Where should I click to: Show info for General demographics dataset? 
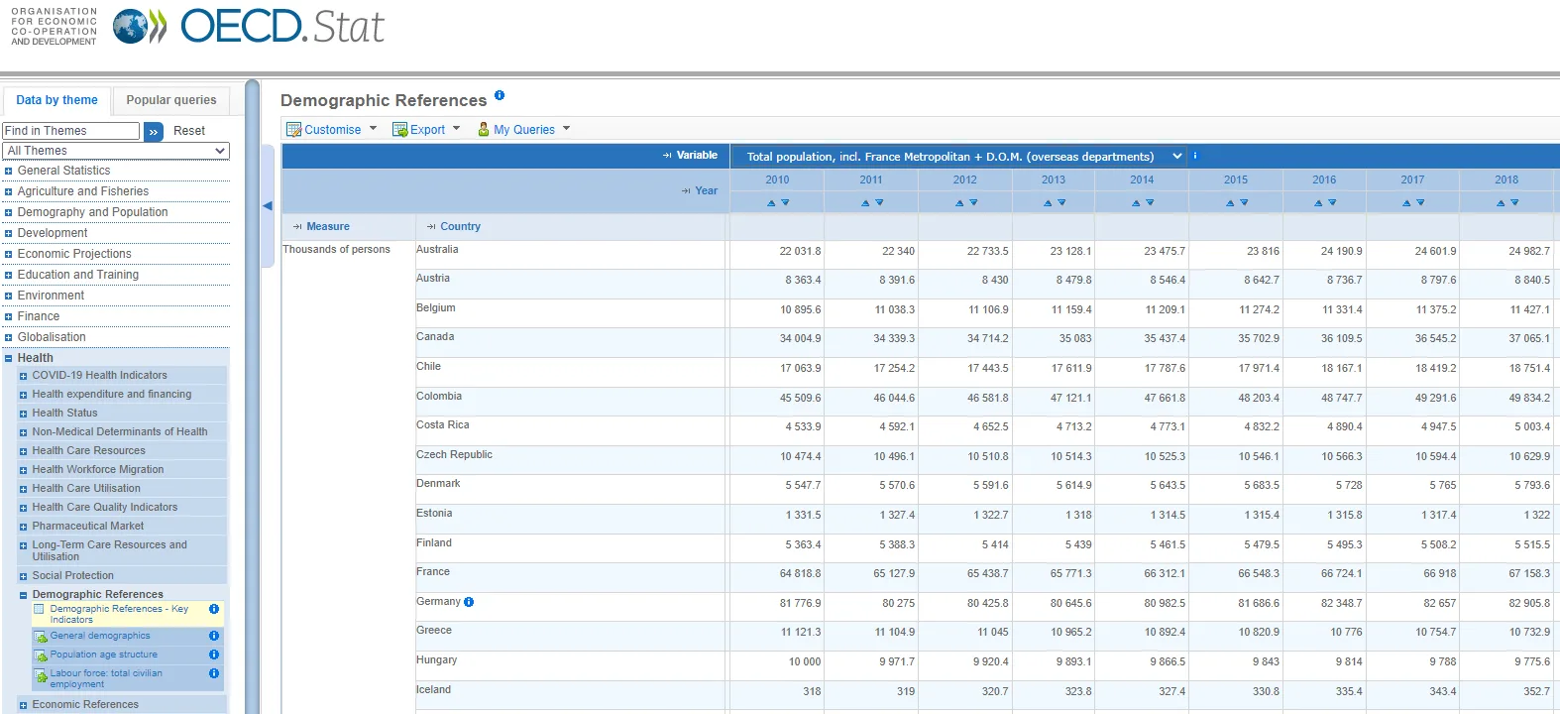coord(213,636)
